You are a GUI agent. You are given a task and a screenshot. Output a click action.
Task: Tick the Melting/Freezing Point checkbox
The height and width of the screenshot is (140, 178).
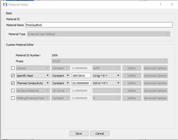click(x=12, y=98)
